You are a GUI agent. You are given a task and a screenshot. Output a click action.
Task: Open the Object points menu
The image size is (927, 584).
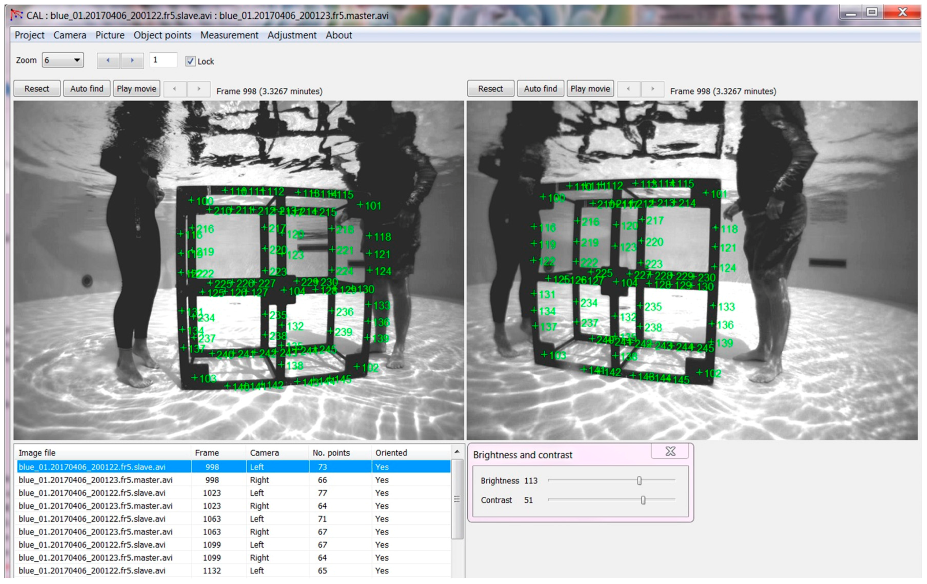point(162,35)
